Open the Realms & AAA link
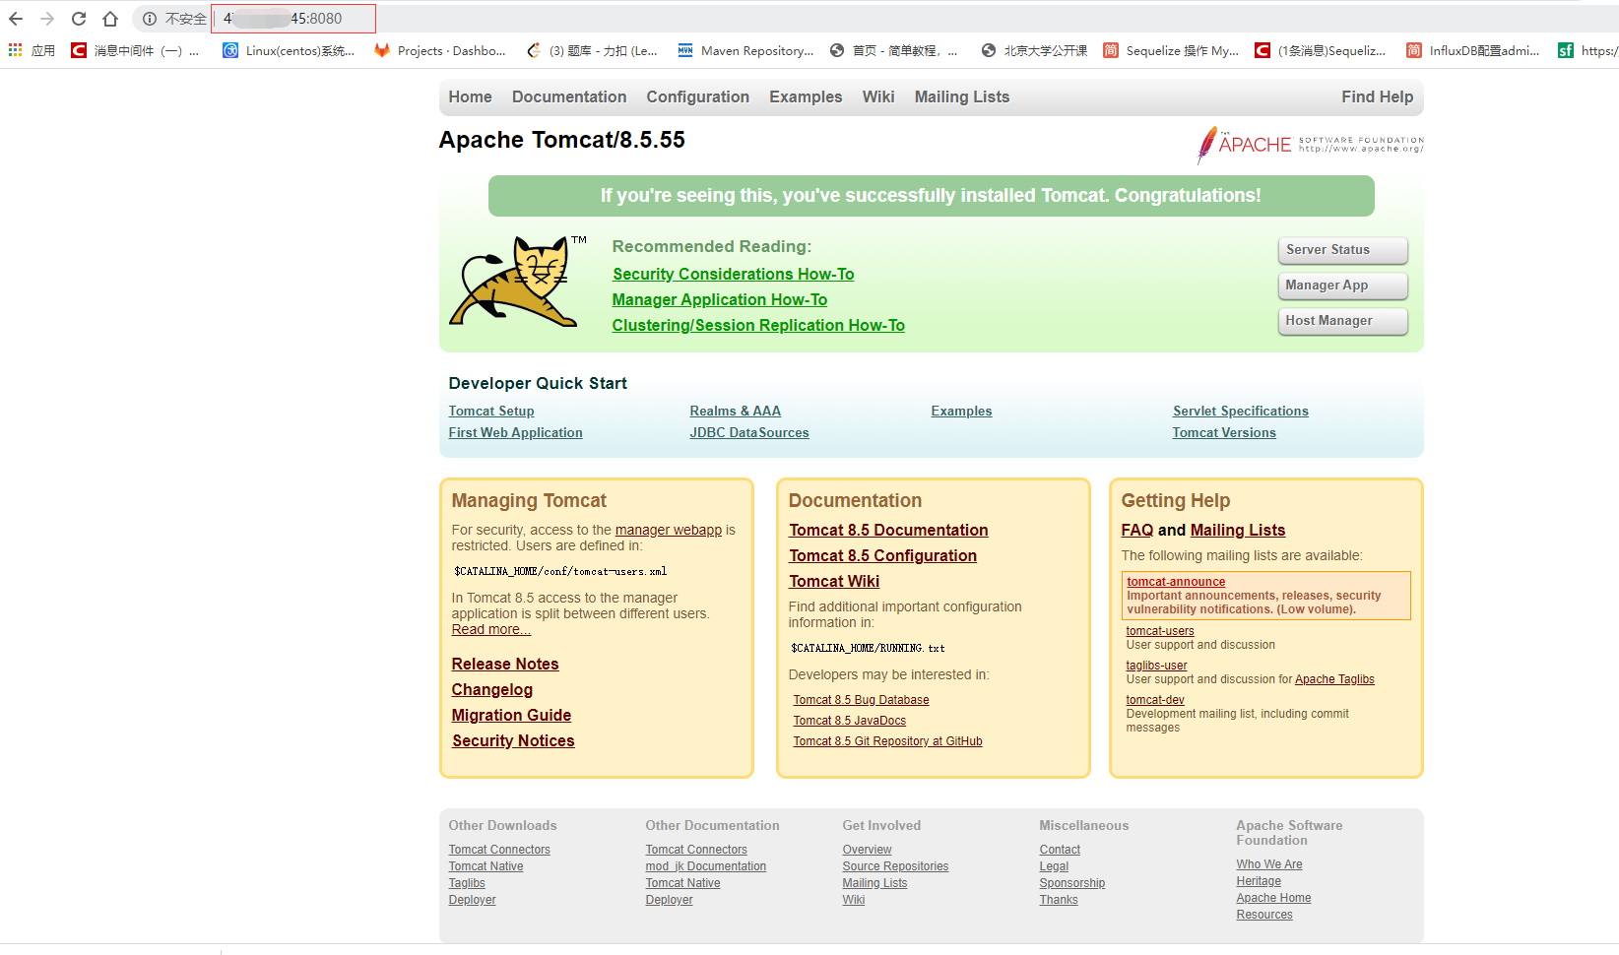Screen dimensions: 1619x955 735,411
